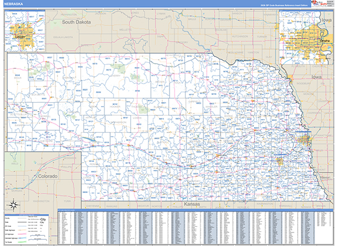339x246 pixels.
Task: Click the MONONA county label
Action: pos(308,94)
